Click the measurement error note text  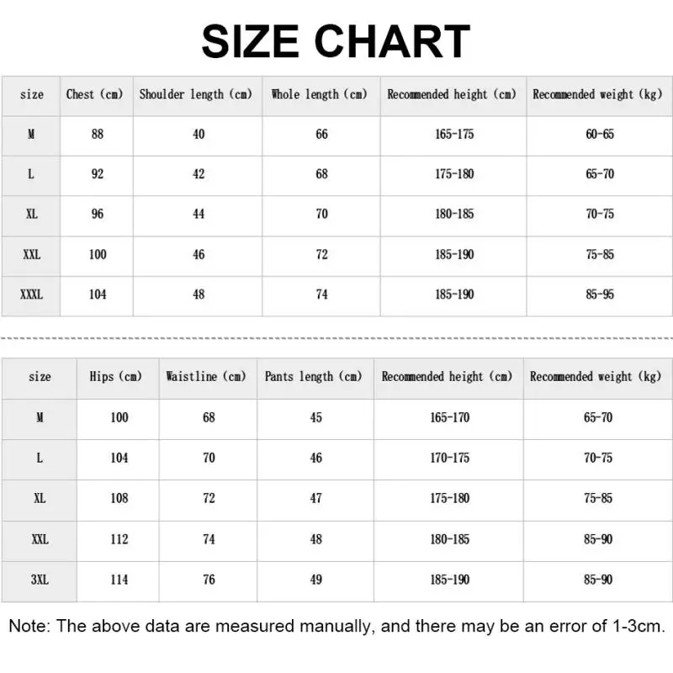pyautogui.click(x=336, y=627)
